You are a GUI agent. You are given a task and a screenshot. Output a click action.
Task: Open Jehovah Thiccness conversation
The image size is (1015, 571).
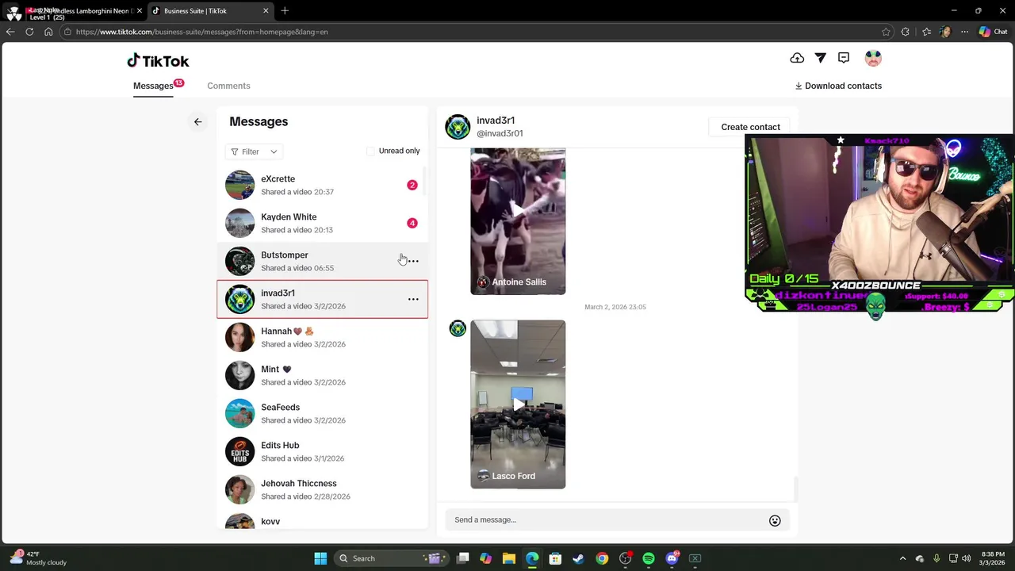click(322, 489)
